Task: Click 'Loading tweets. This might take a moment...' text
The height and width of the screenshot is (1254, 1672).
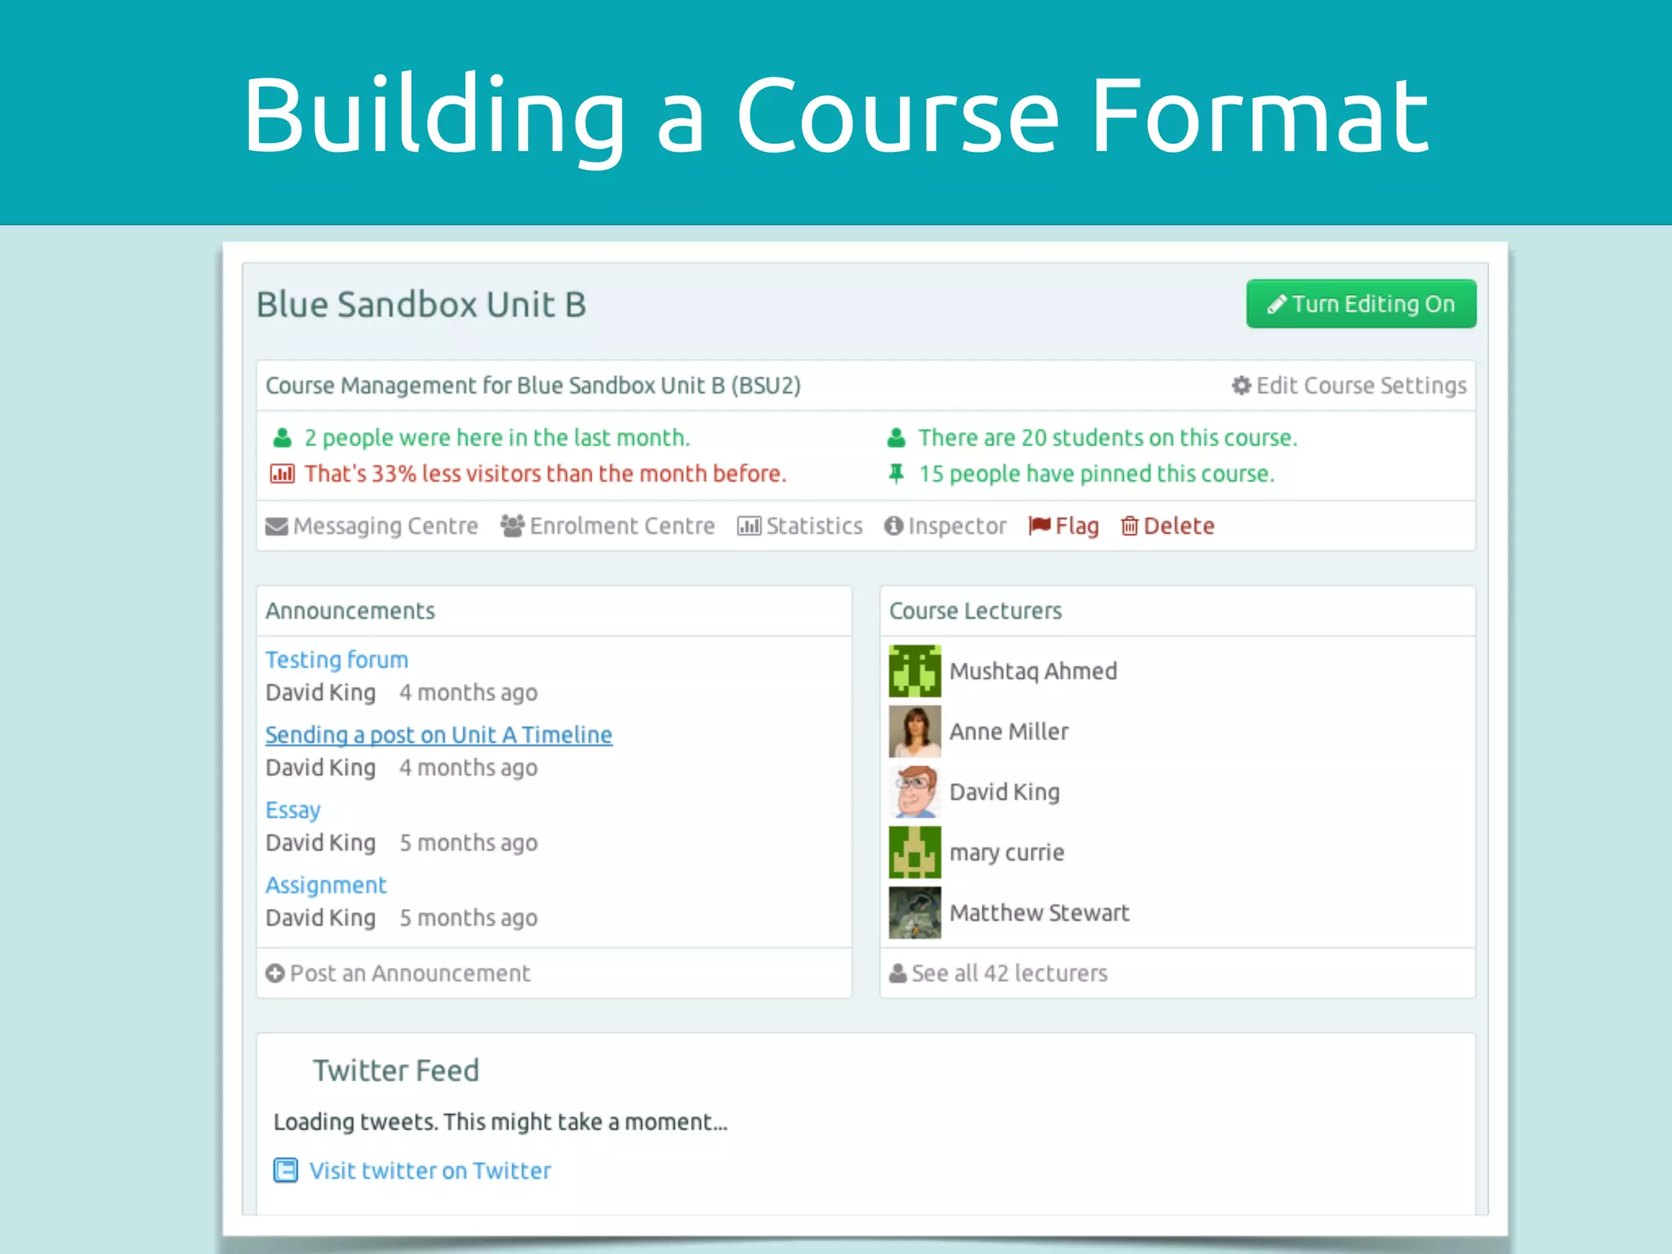Action: coord(500,1122)
